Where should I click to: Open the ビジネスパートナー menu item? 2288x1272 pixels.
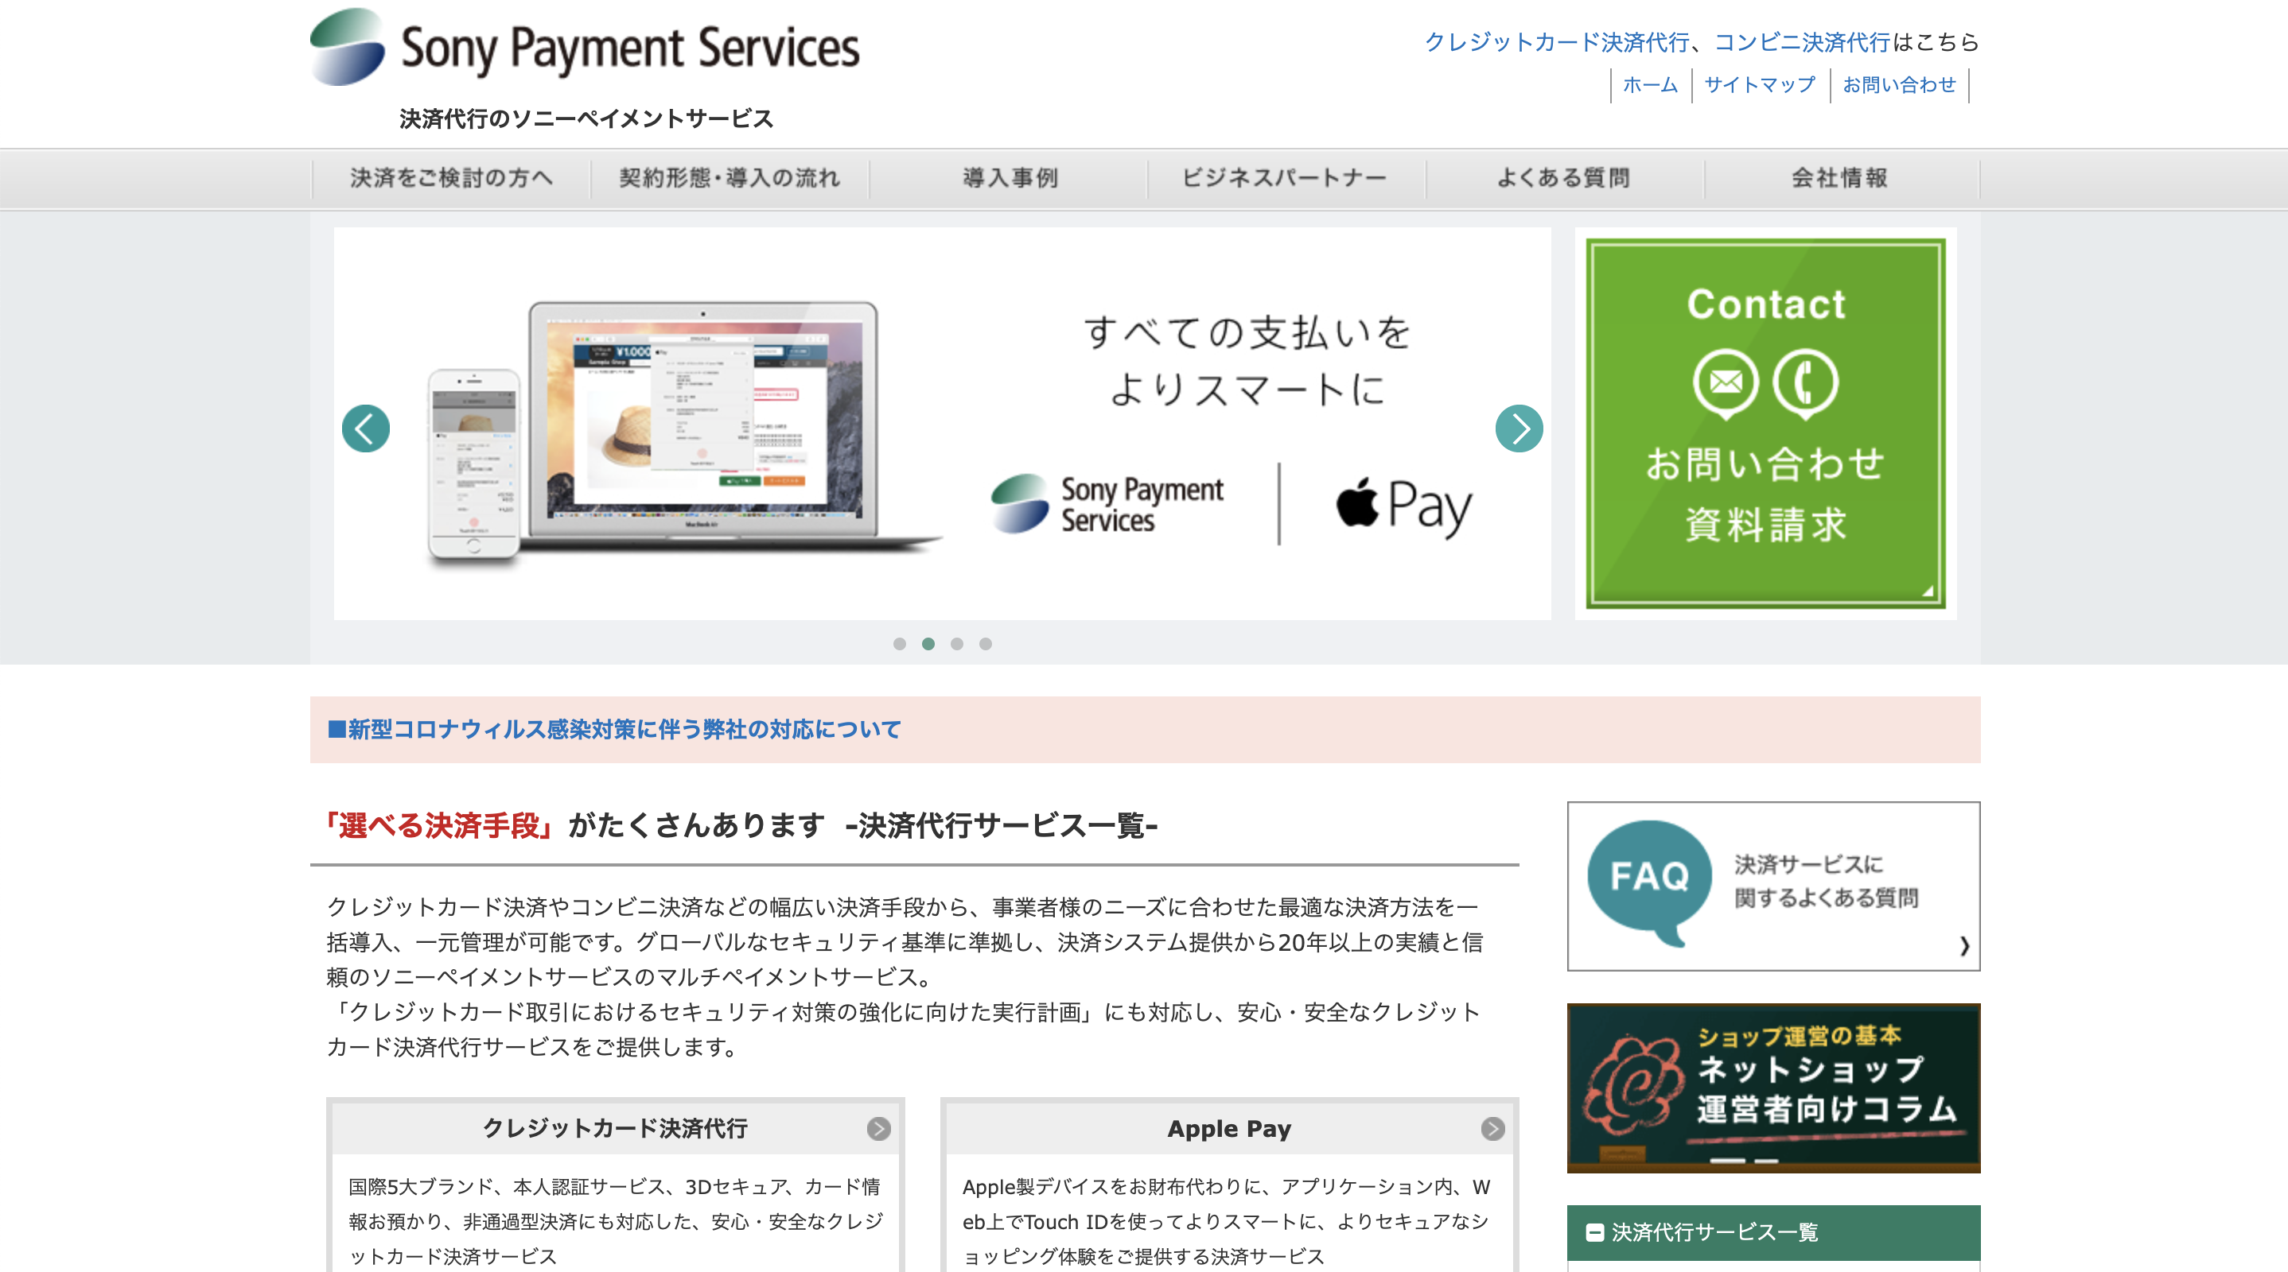[x=1286, y=178]
